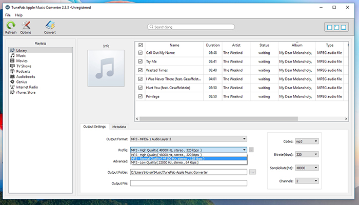
Task: Click the album artwork placeholder
Action: 106,68
